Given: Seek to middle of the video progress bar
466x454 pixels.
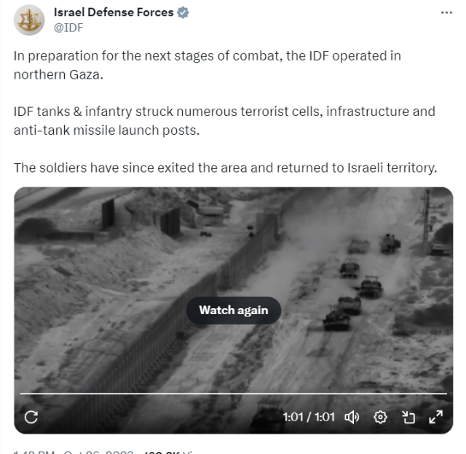Looking at the screenshot, I should pyautogui.click(x=234, y=394).
